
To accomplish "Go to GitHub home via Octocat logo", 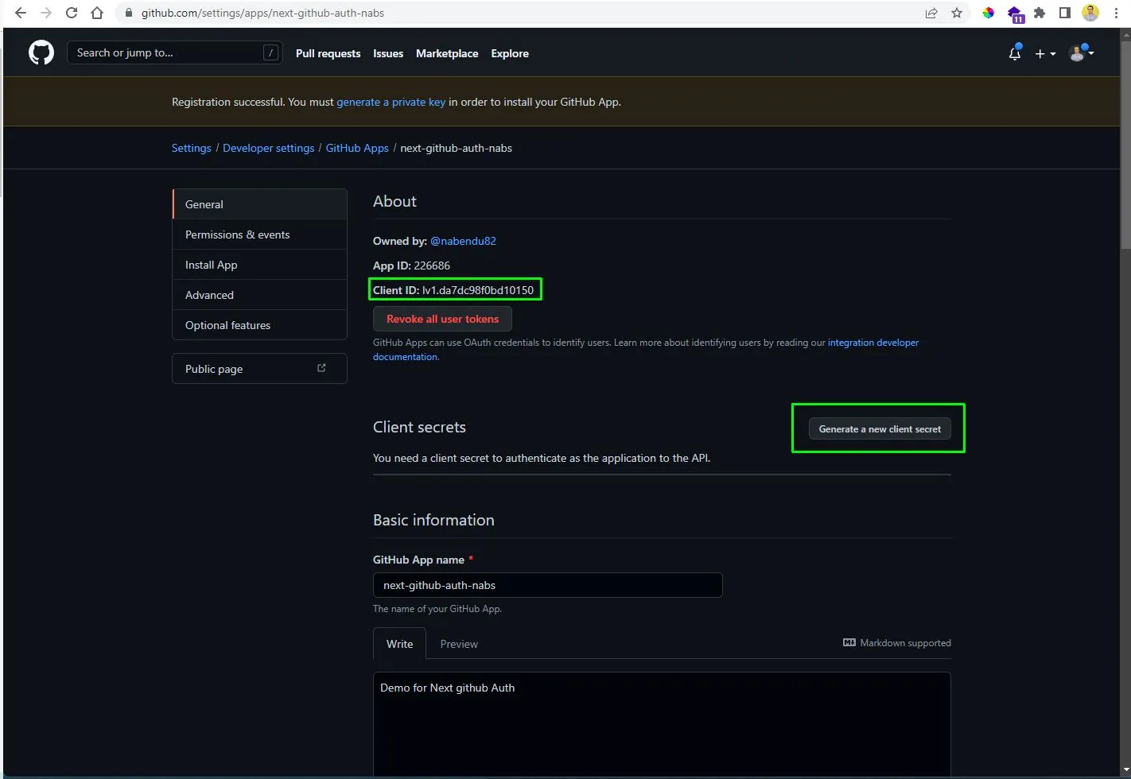I will [x=41, y=53].
